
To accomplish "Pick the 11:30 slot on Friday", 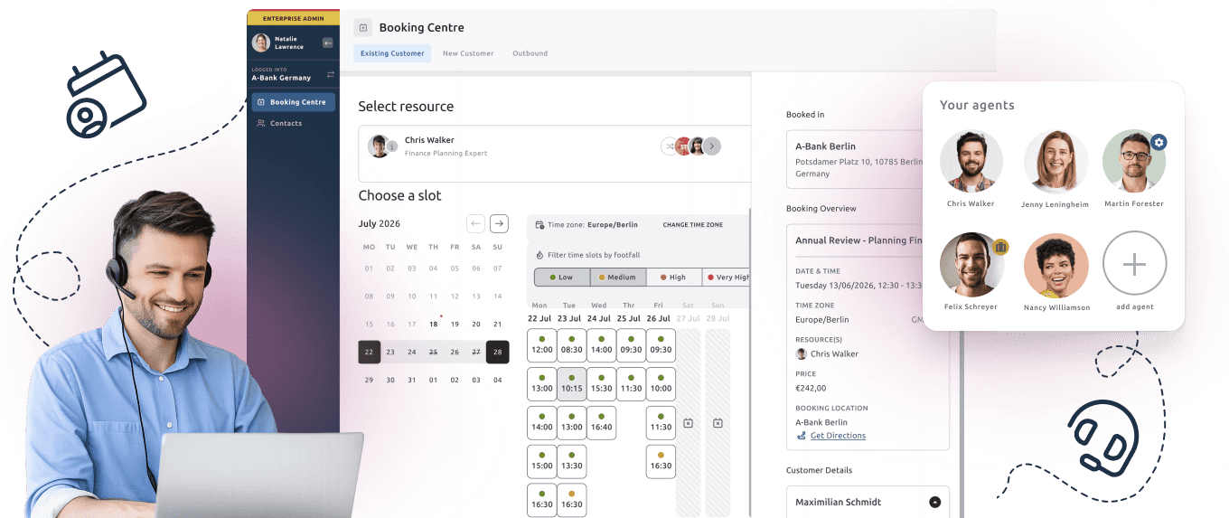I will pos(661,423).
